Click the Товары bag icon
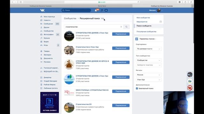This screenshot has width=204, height=114. [x=41, y=51]
